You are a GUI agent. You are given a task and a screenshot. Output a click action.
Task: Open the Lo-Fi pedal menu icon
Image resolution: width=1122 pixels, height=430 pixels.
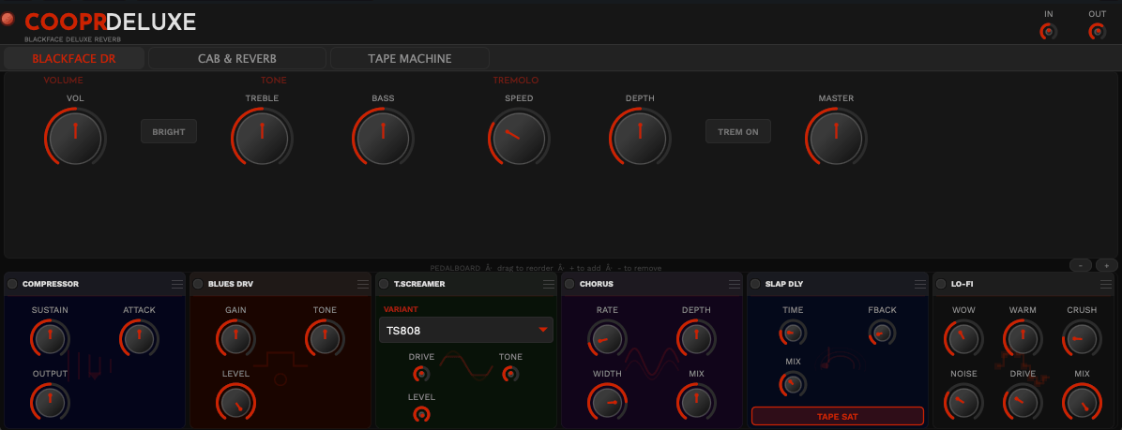click(x=1106, y=284)
